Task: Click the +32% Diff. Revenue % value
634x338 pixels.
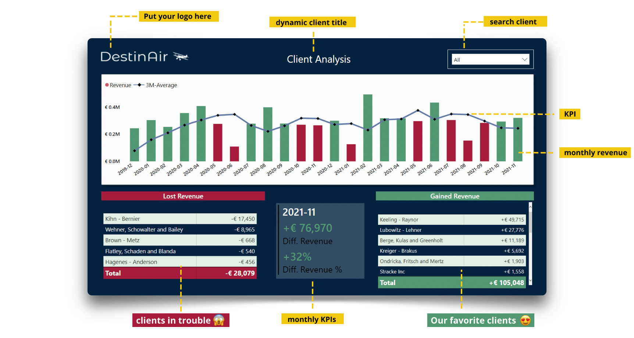Action: click(x=297, y=257)
